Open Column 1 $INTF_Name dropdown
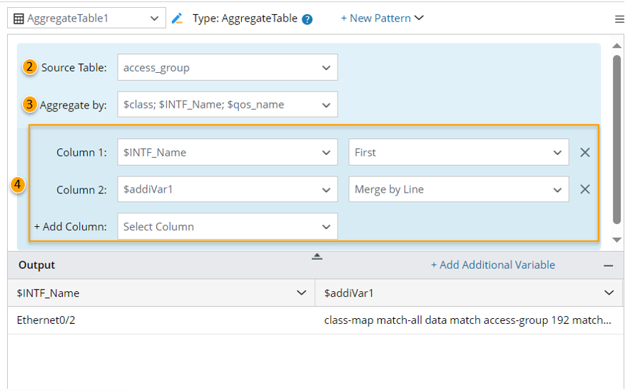The image size is (625, 391). tap(227, 153)
